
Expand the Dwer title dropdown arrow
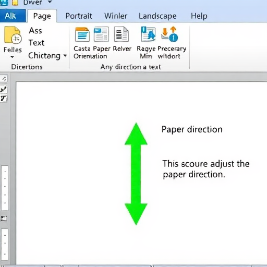pyautogui.click(x=50, y=2)
